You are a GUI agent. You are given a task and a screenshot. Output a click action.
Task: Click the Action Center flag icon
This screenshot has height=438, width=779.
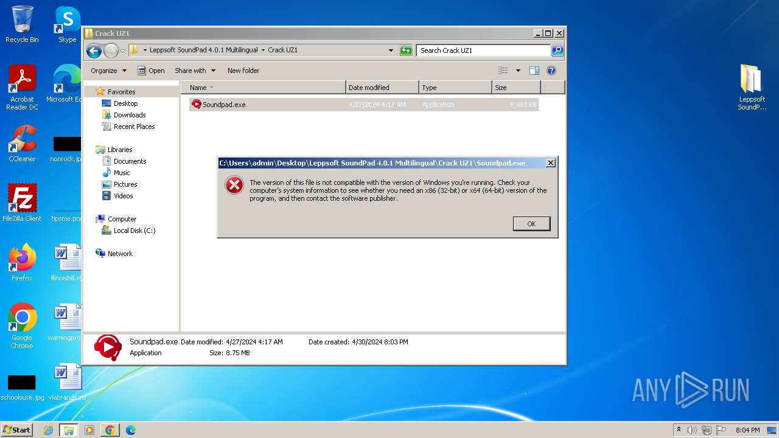[x=721, y=430]
